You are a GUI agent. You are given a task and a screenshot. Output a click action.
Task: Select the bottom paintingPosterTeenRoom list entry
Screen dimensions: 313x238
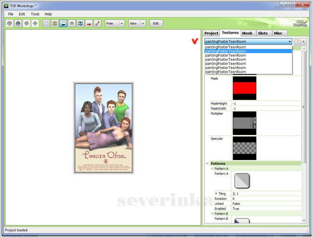click(x=248, y=72)
